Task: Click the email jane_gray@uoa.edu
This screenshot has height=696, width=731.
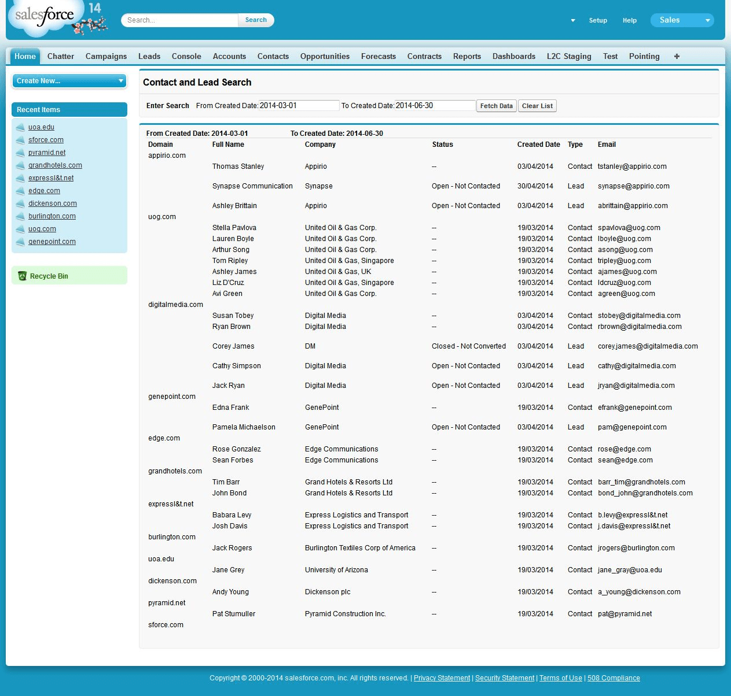Action: click(630, 570)
